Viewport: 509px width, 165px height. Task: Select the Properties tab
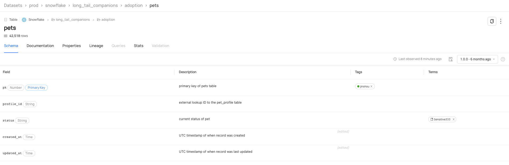72,46
